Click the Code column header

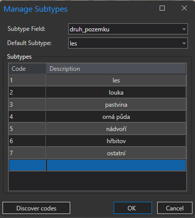tap(27, 69)
